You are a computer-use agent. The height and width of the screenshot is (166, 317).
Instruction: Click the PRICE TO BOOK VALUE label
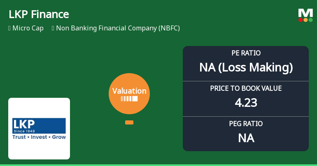[x=246, y=88]
